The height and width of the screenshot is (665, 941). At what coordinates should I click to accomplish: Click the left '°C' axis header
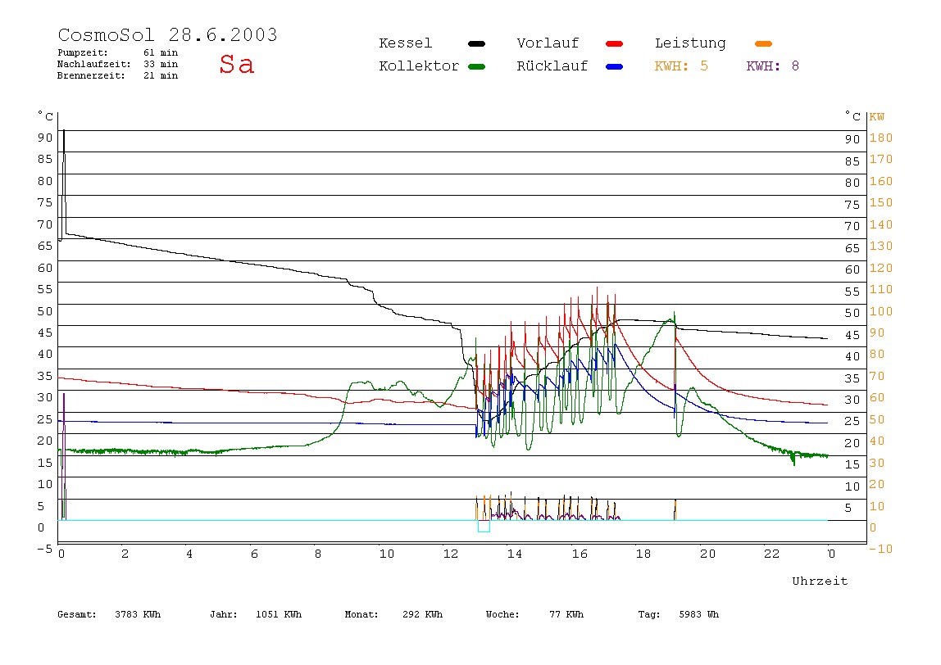(x=45, y=115)
